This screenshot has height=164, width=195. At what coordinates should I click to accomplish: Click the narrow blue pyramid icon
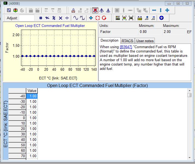(x=108, y=10)
